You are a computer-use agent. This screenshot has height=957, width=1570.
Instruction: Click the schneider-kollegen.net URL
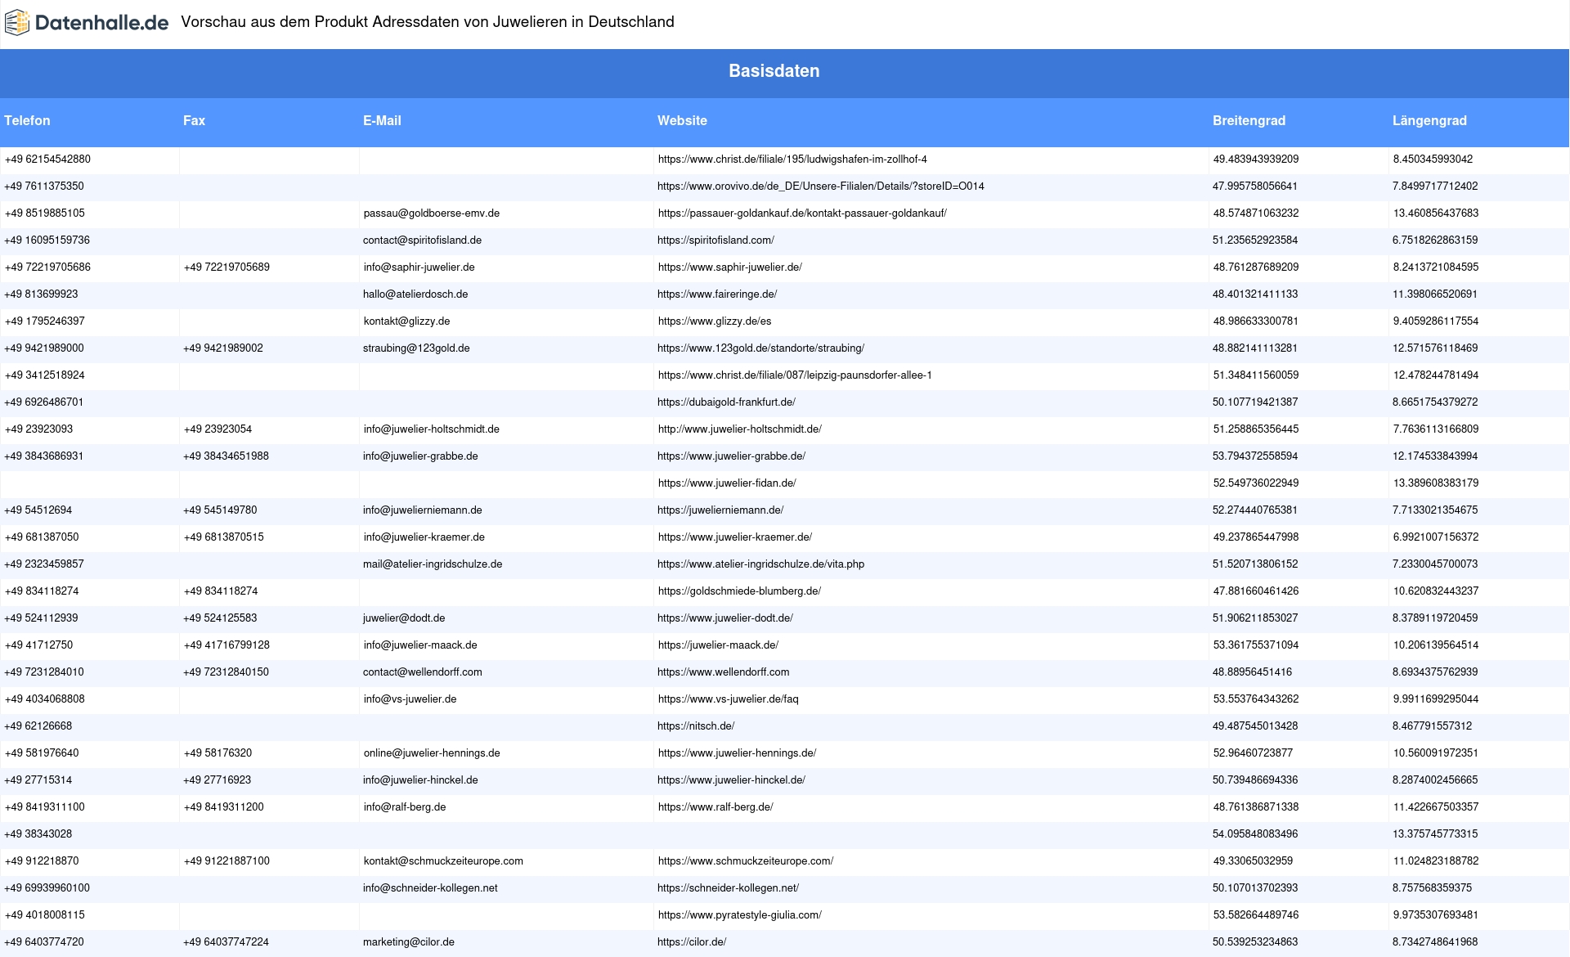728,888
